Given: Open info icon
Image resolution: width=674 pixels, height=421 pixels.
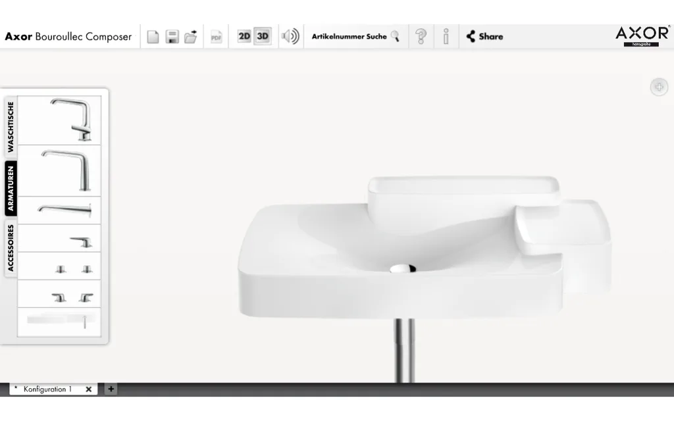Looking at the screenshot, I should click(446, 37).
